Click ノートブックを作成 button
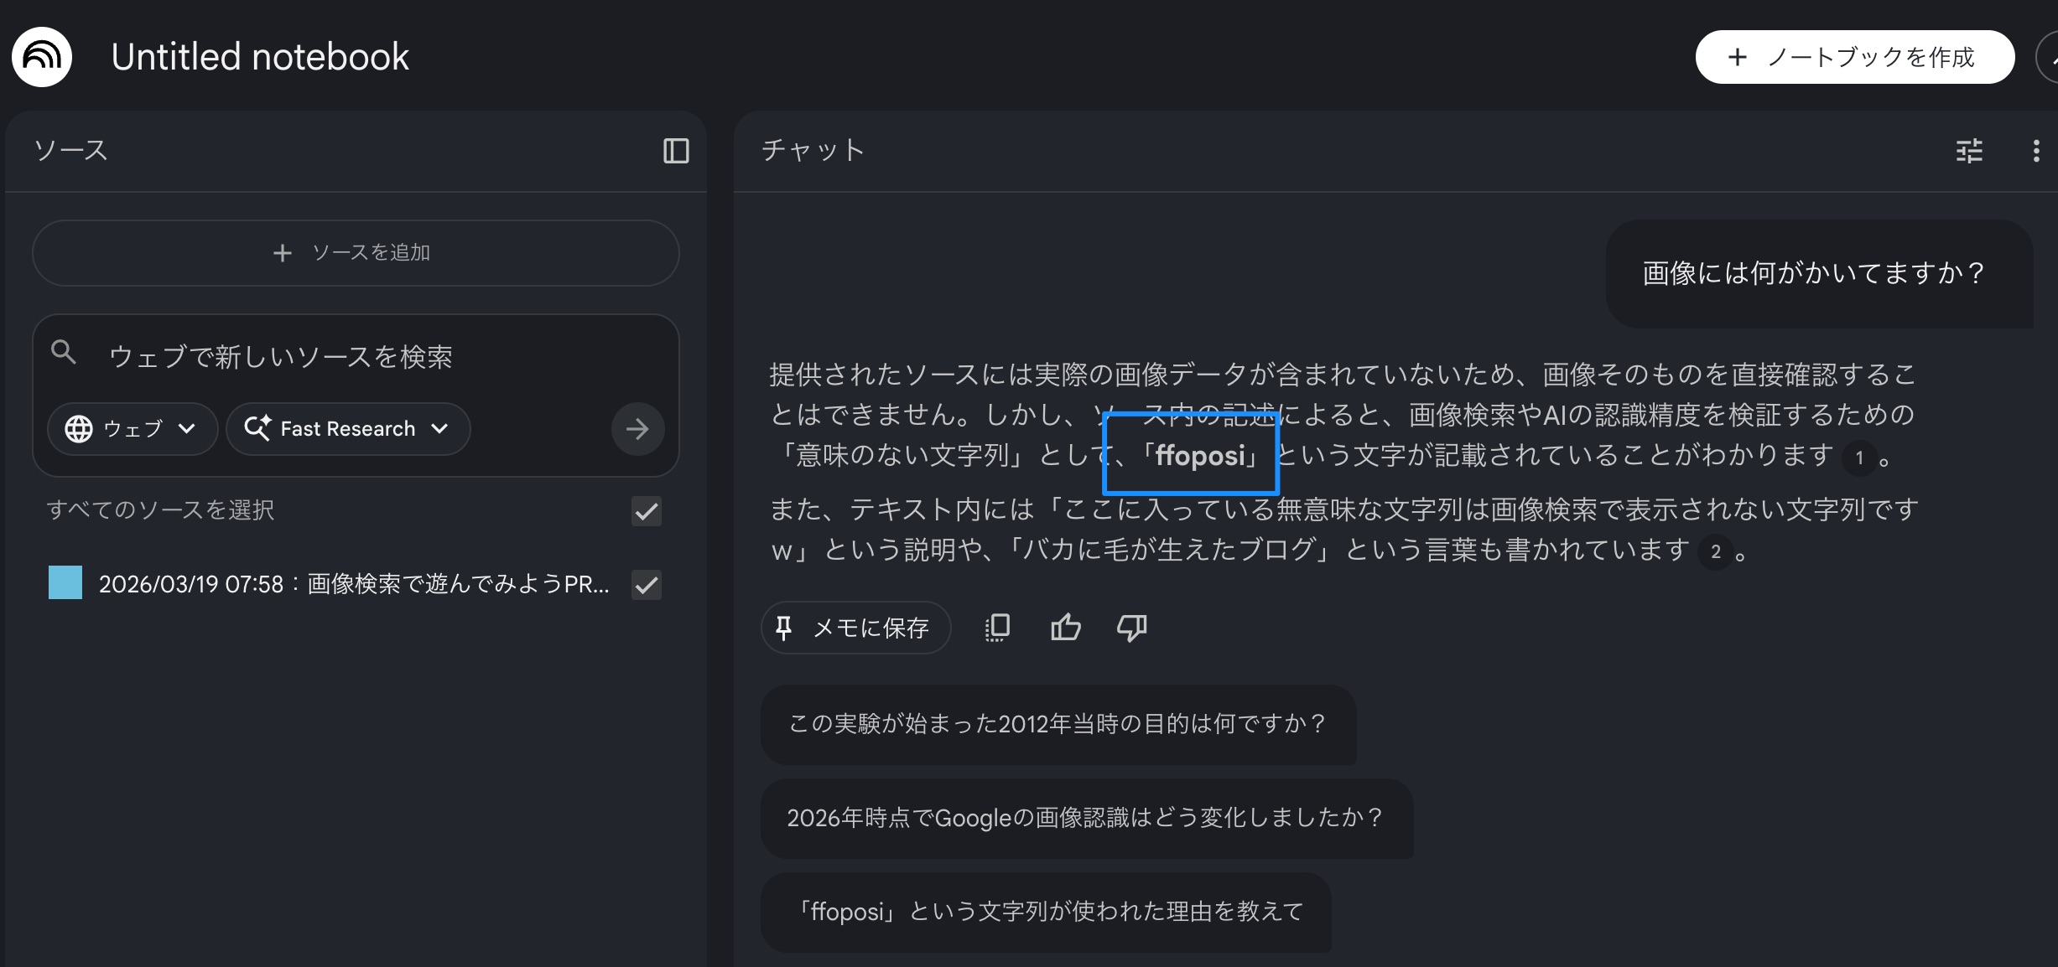Image resolution: width=2058 pixels, height=967 pixels. pos(1854,57)
